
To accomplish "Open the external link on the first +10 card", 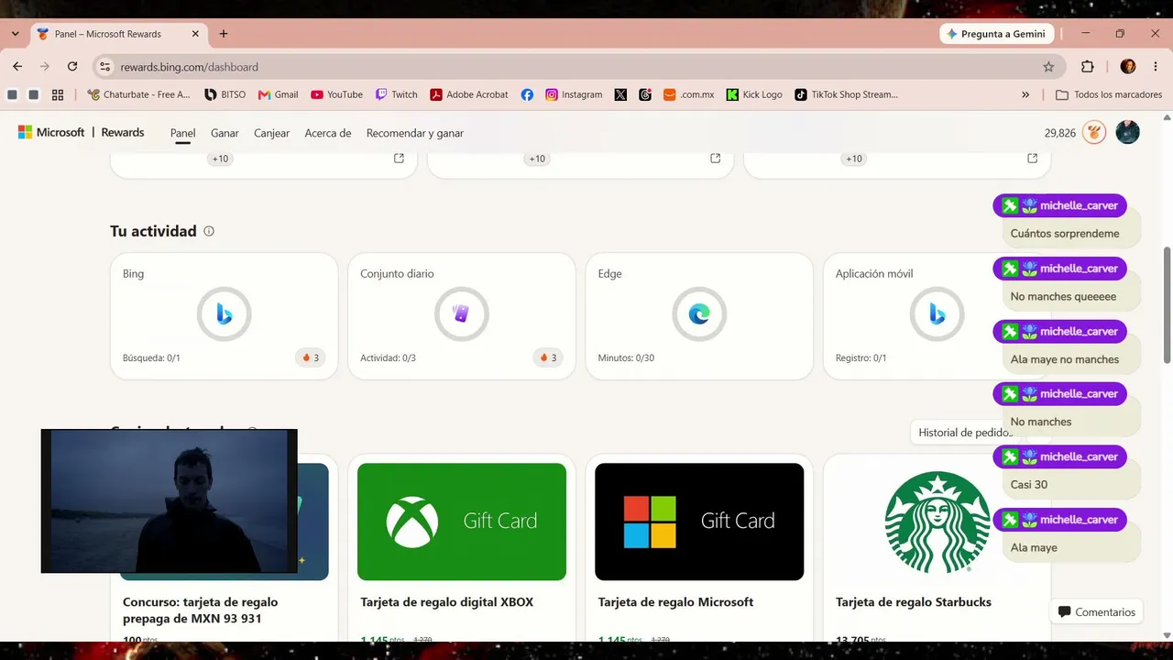I will [x=399, y=159].
